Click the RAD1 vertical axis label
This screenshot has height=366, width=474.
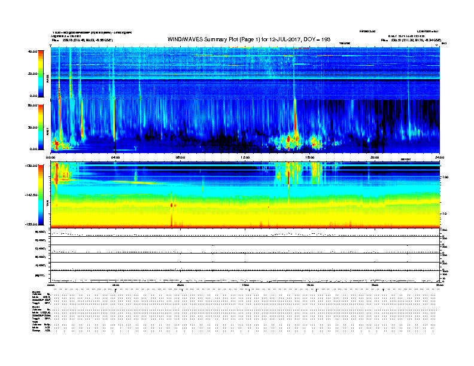click(47, 131)
